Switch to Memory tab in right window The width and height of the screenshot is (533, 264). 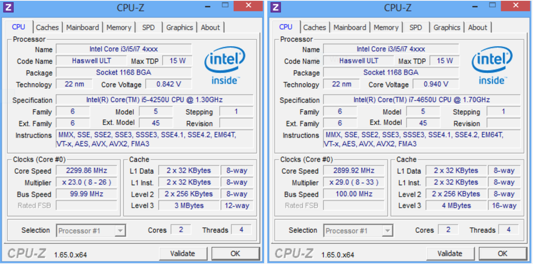[386, 28]
